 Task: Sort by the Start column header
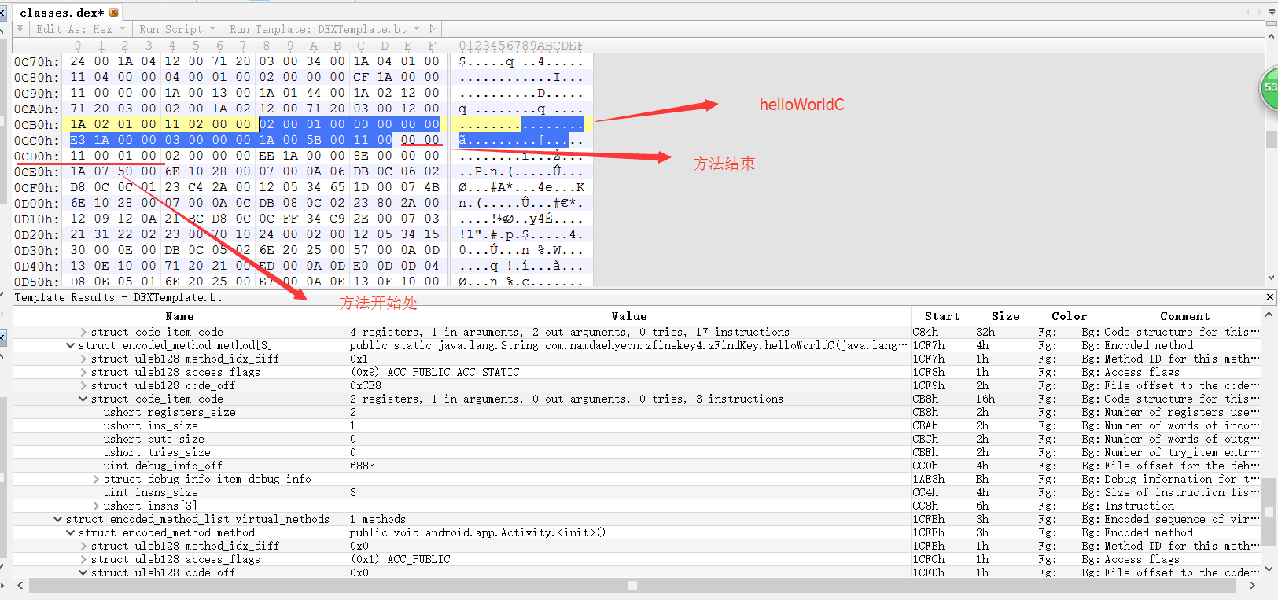(x=942, y=316)
